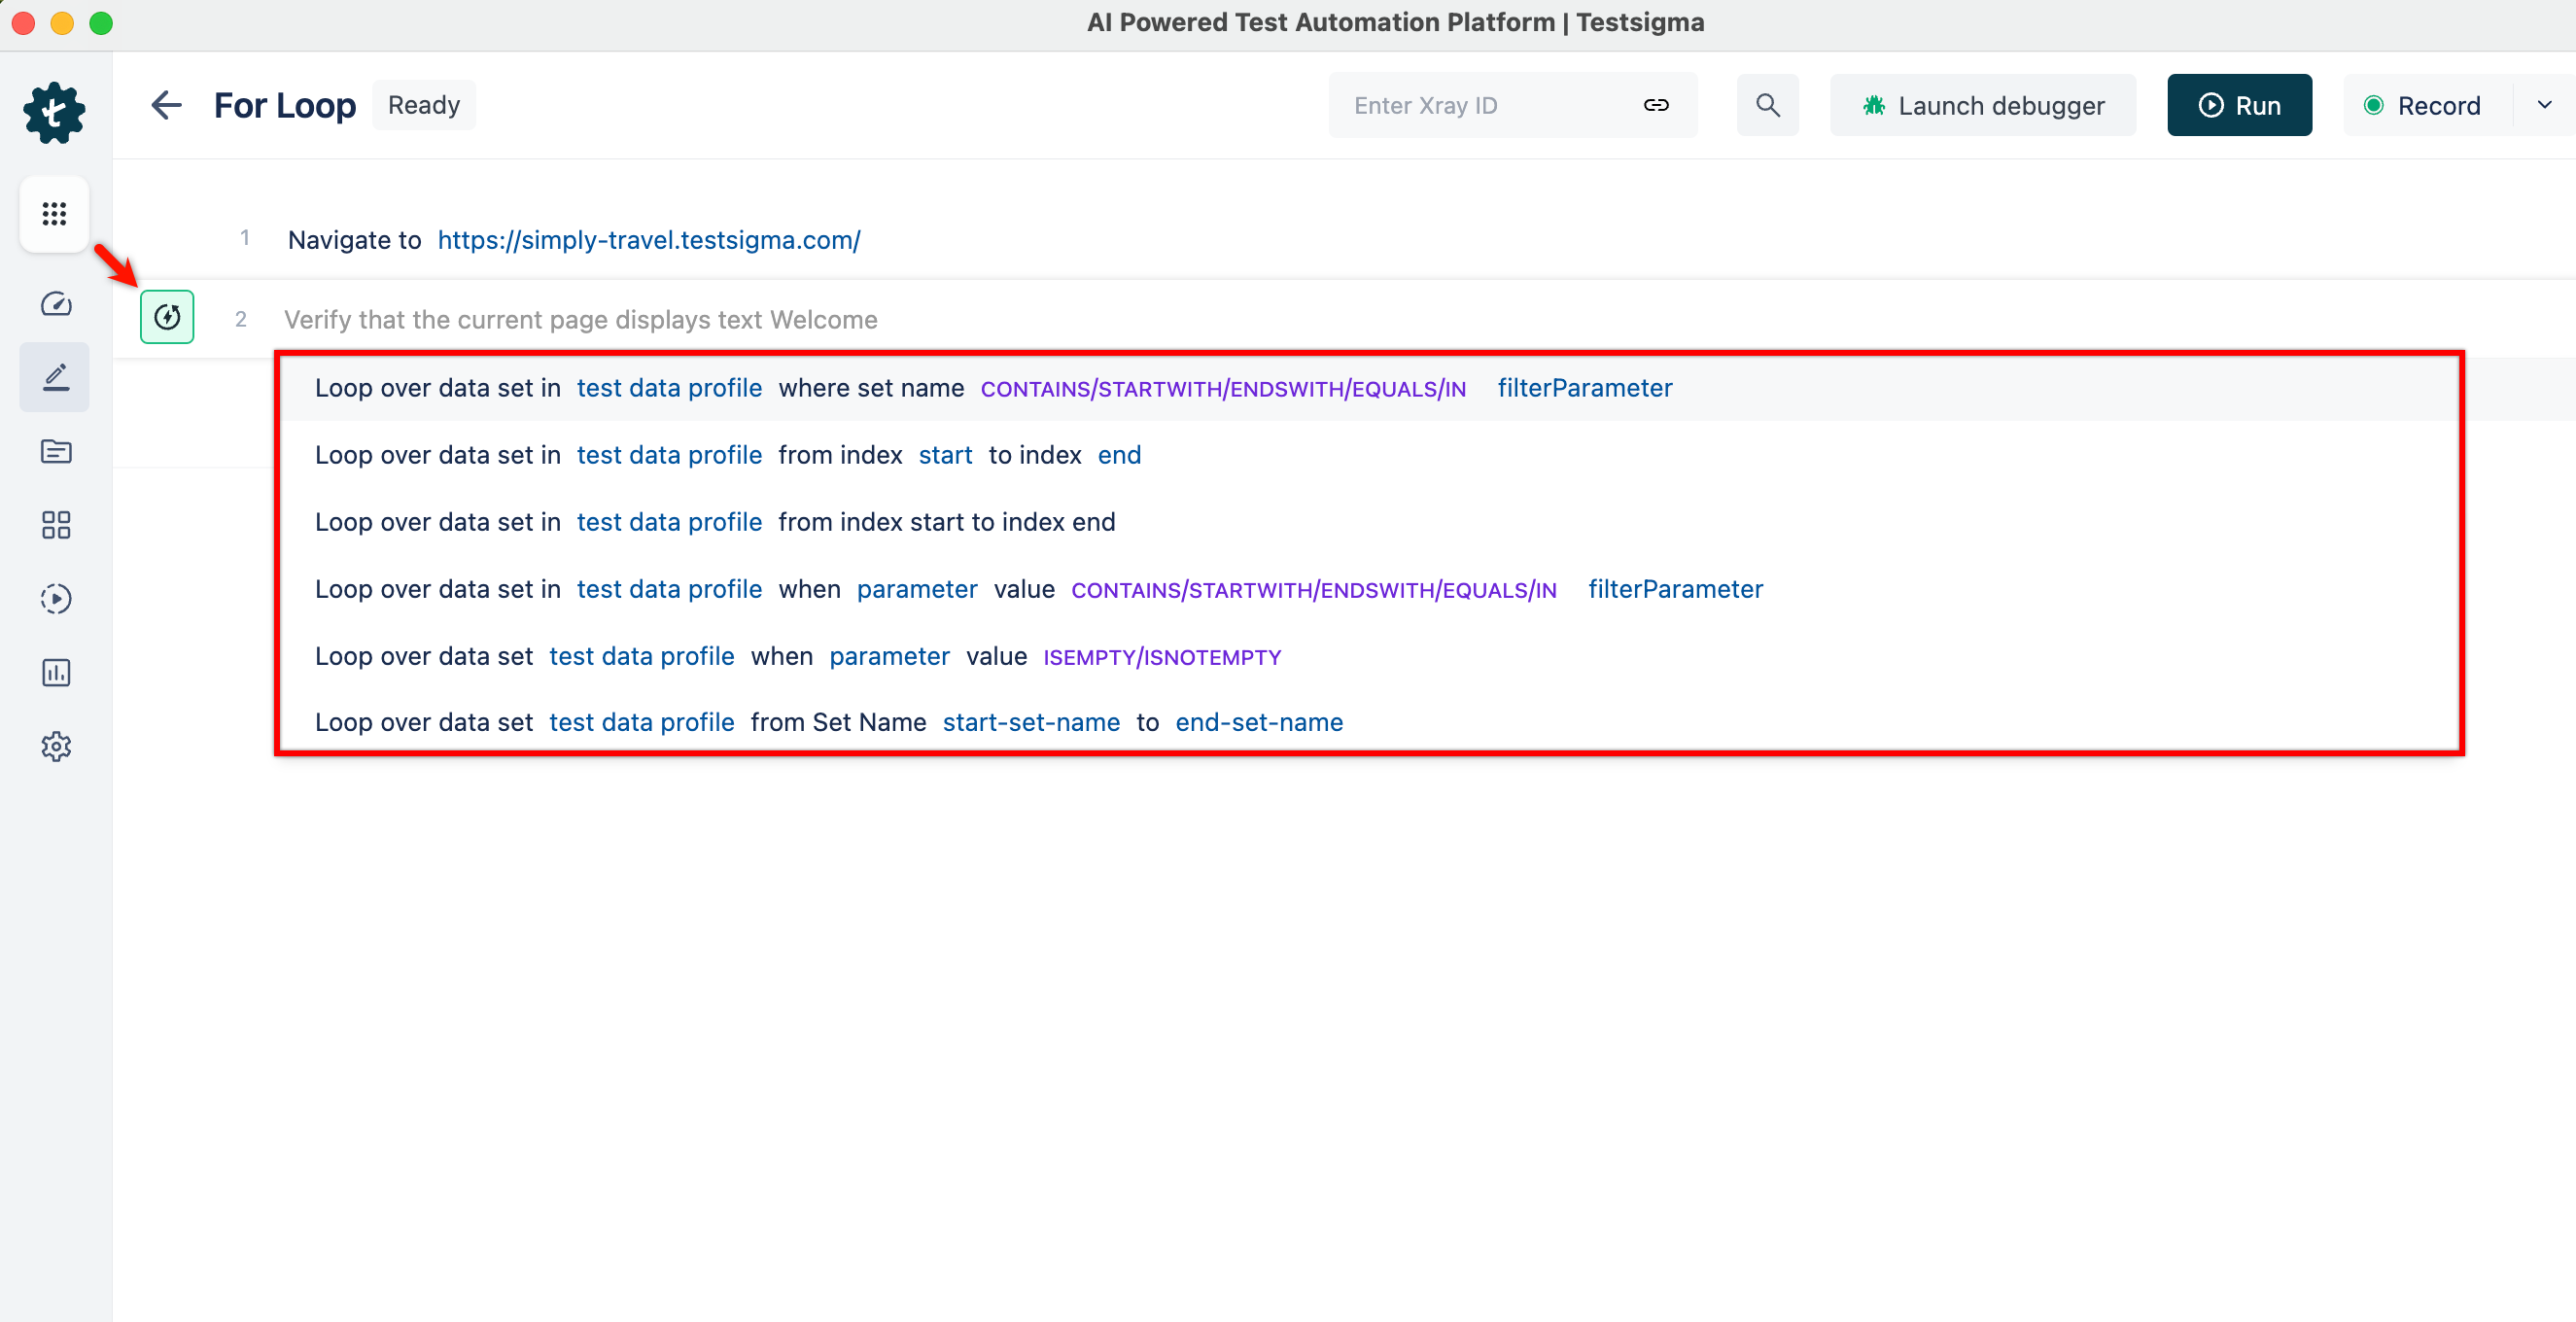Click the Launch debugger button
Image resolution: width=2576 pixels, height=1322 pixels.
coord(1983,105)
